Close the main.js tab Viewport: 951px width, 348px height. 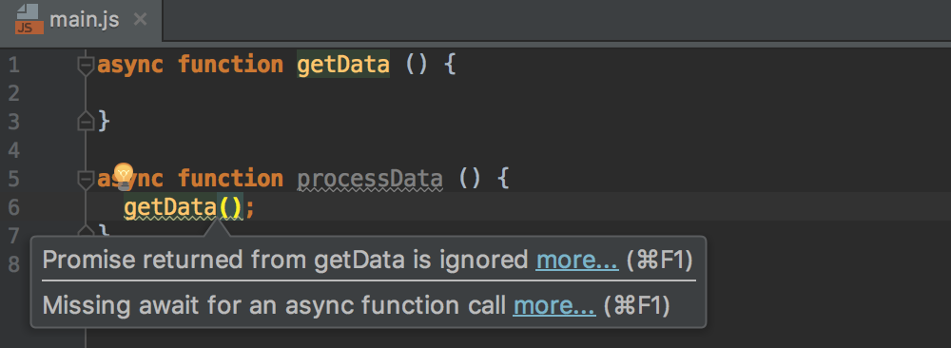coord(140,20)
